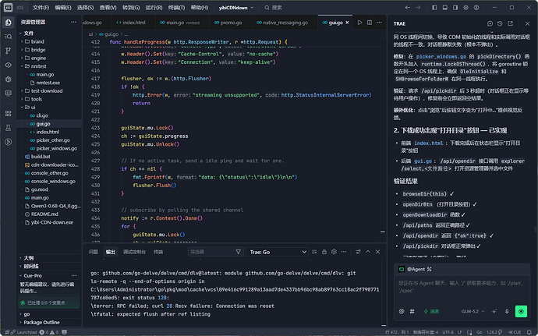Open gui.go link in chat response
Image resolution: width=538 pixels, height=336 pixels.
tap(423, 161)
